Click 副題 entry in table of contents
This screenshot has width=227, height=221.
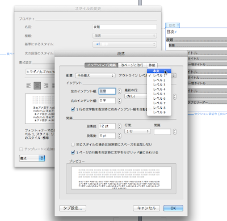point(197,45)
